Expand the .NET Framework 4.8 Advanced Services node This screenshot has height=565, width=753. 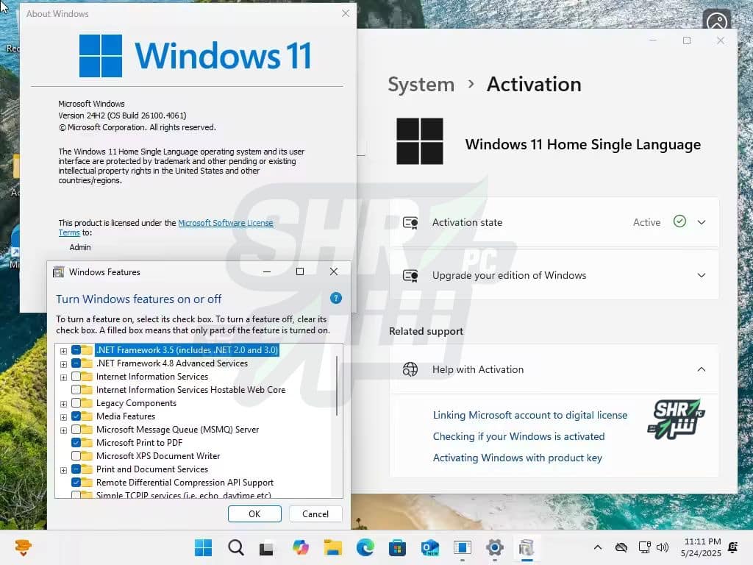(64, 363)
